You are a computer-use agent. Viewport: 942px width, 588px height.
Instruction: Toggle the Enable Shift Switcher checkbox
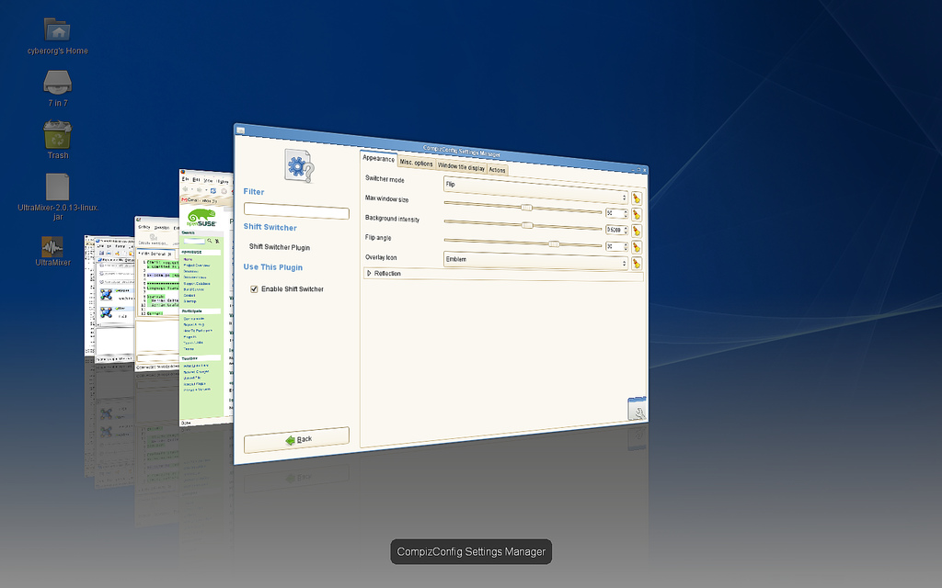point(255,289)
